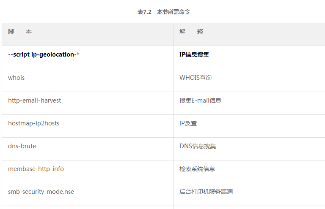325x209 pixels.
Task: Select the membase-http-info script entry
Action: coord(36,169)
